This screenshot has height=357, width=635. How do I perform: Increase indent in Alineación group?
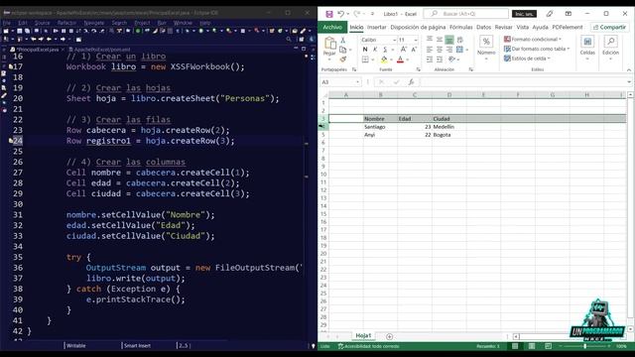[x=440, y=59]
